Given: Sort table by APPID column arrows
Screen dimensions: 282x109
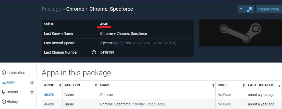Looking at the screenshot, I should coord(60,85).
